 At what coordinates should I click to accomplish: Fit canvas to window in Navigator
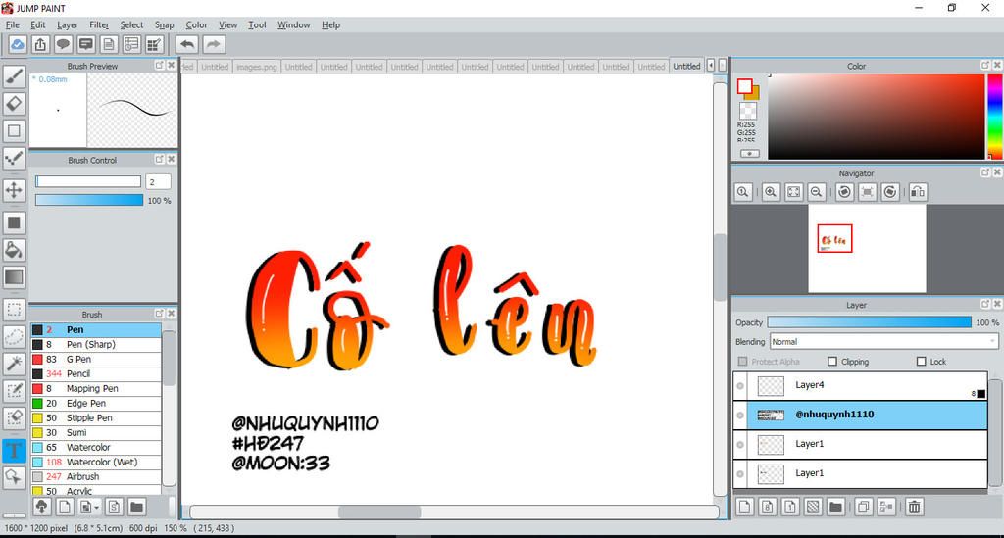pyautogui.click(x=793, y=192)
